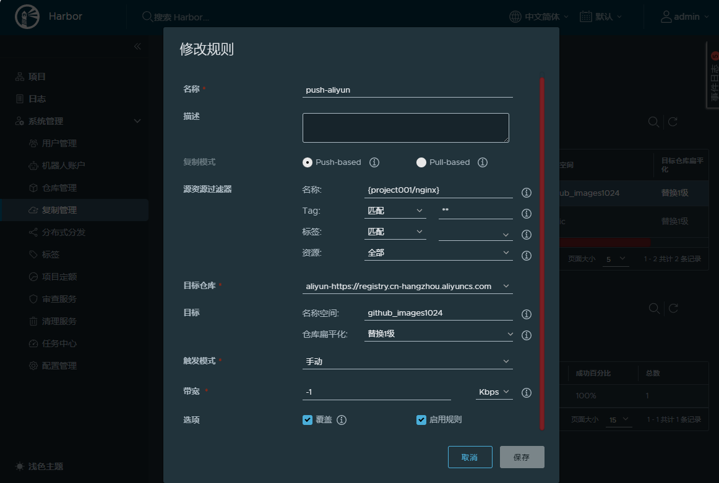Show info for 资源 filter row
Image resolution: width=719 pixels, height=483 pixels.
pyautogui.click(x=527, y=256)
